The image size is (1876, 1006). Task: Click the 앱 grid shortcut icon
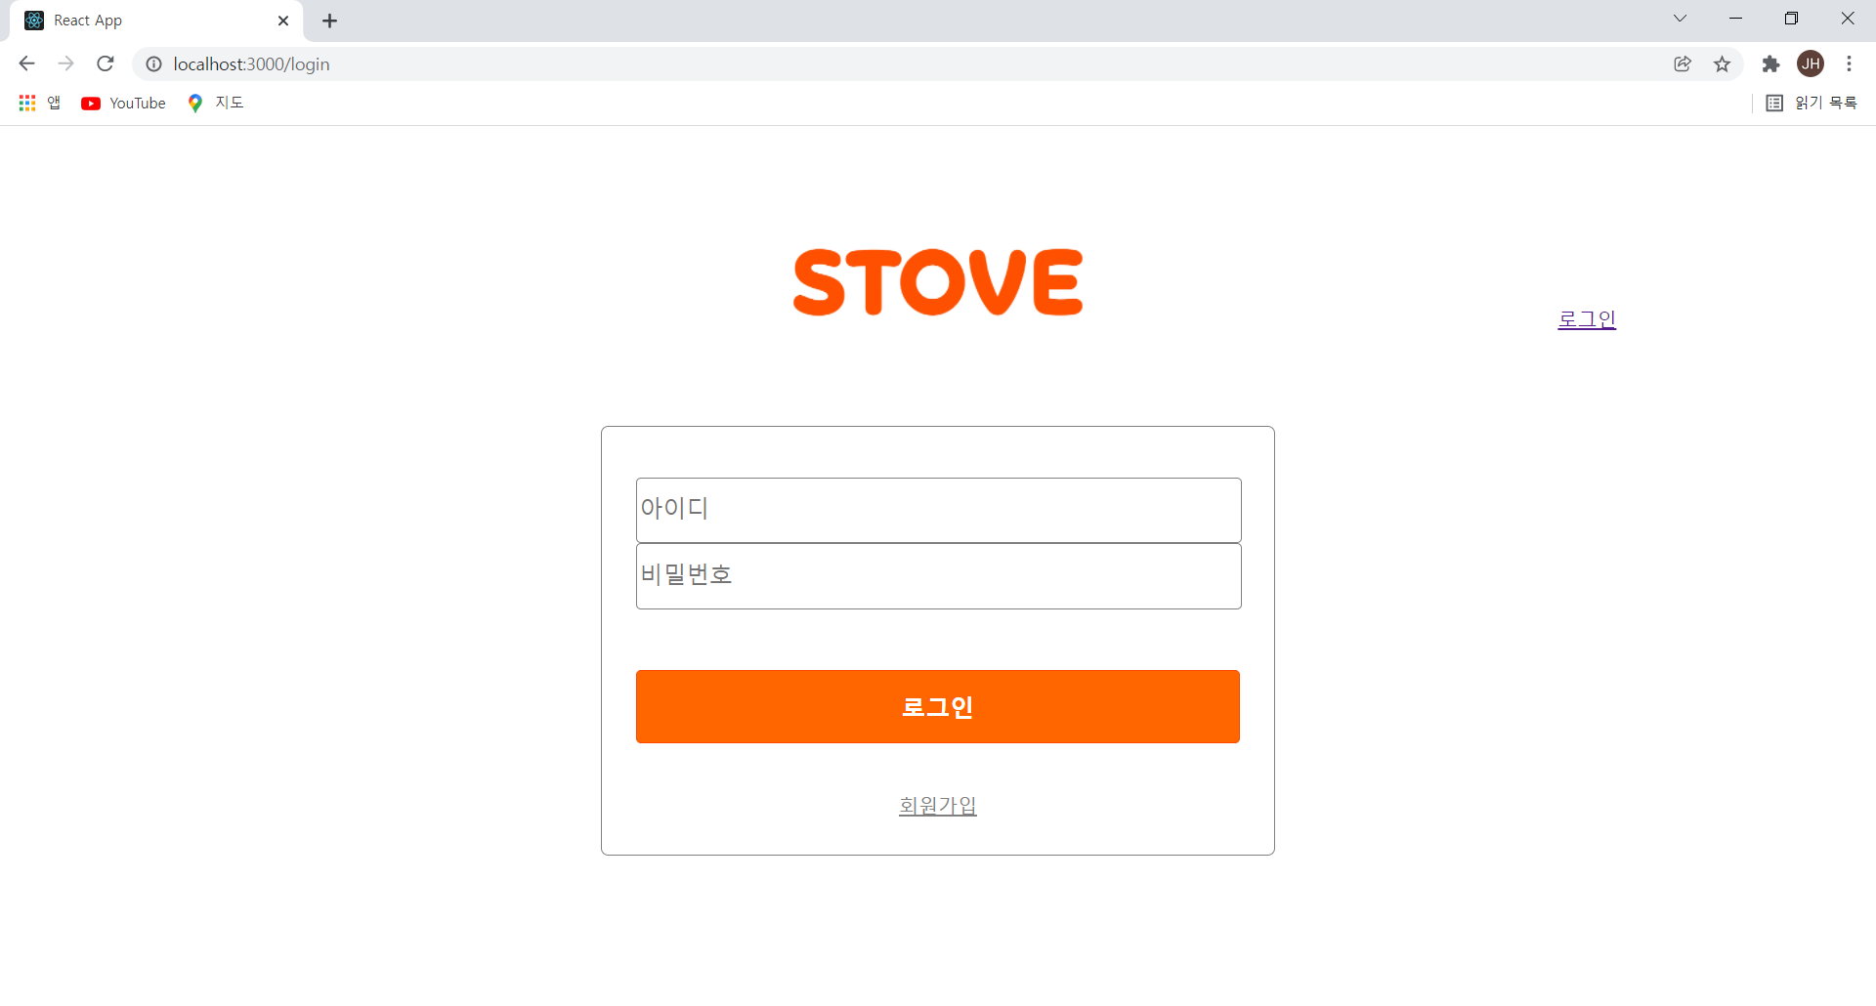pos(26,102)
